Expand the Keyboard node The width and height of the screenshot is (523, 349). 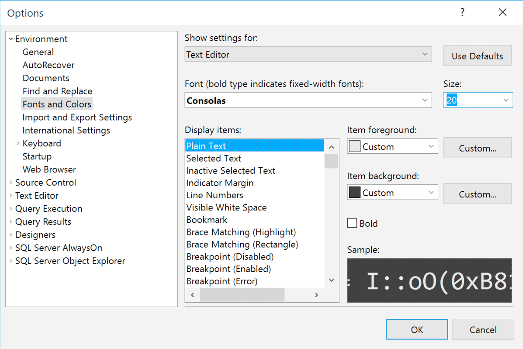pos(18,143)
